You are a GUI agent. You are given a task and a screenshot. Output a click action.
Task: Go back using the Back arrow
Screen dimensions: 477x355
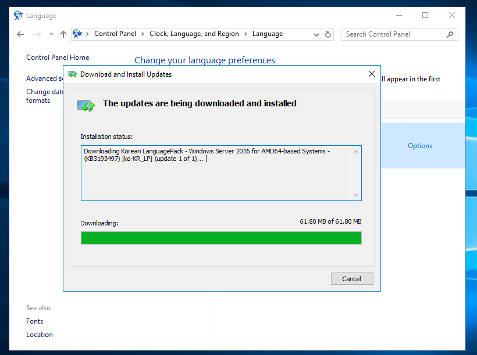tap(20, 34)
